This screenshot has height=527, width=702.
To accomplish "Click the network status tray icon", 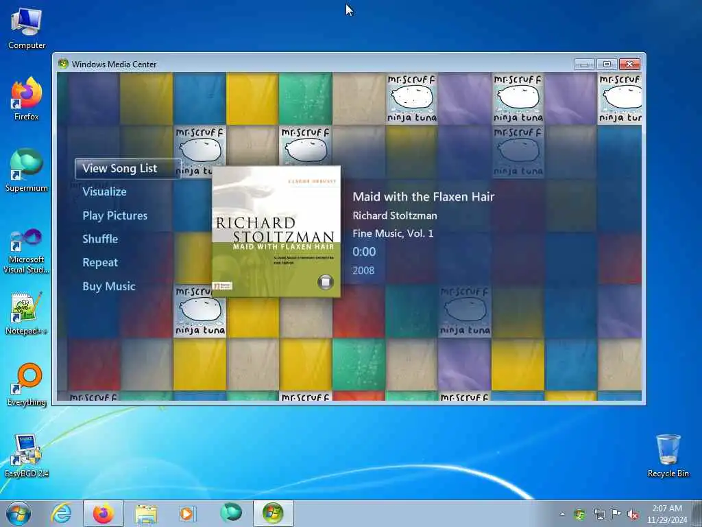I will (x=599, y=514).
